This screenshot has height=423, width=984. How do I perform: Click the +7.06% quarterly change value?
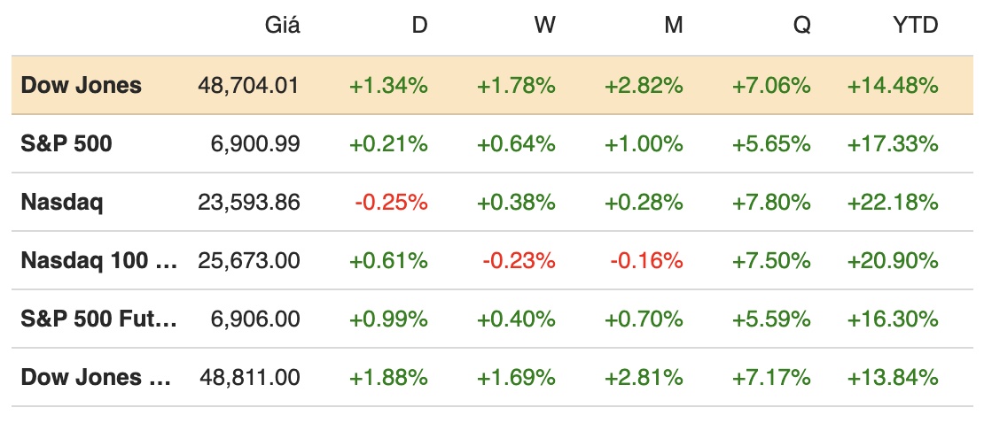[771, 86]
